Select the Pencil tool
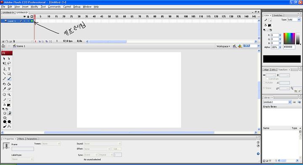The image size is (303, 165). coord(4,79)
